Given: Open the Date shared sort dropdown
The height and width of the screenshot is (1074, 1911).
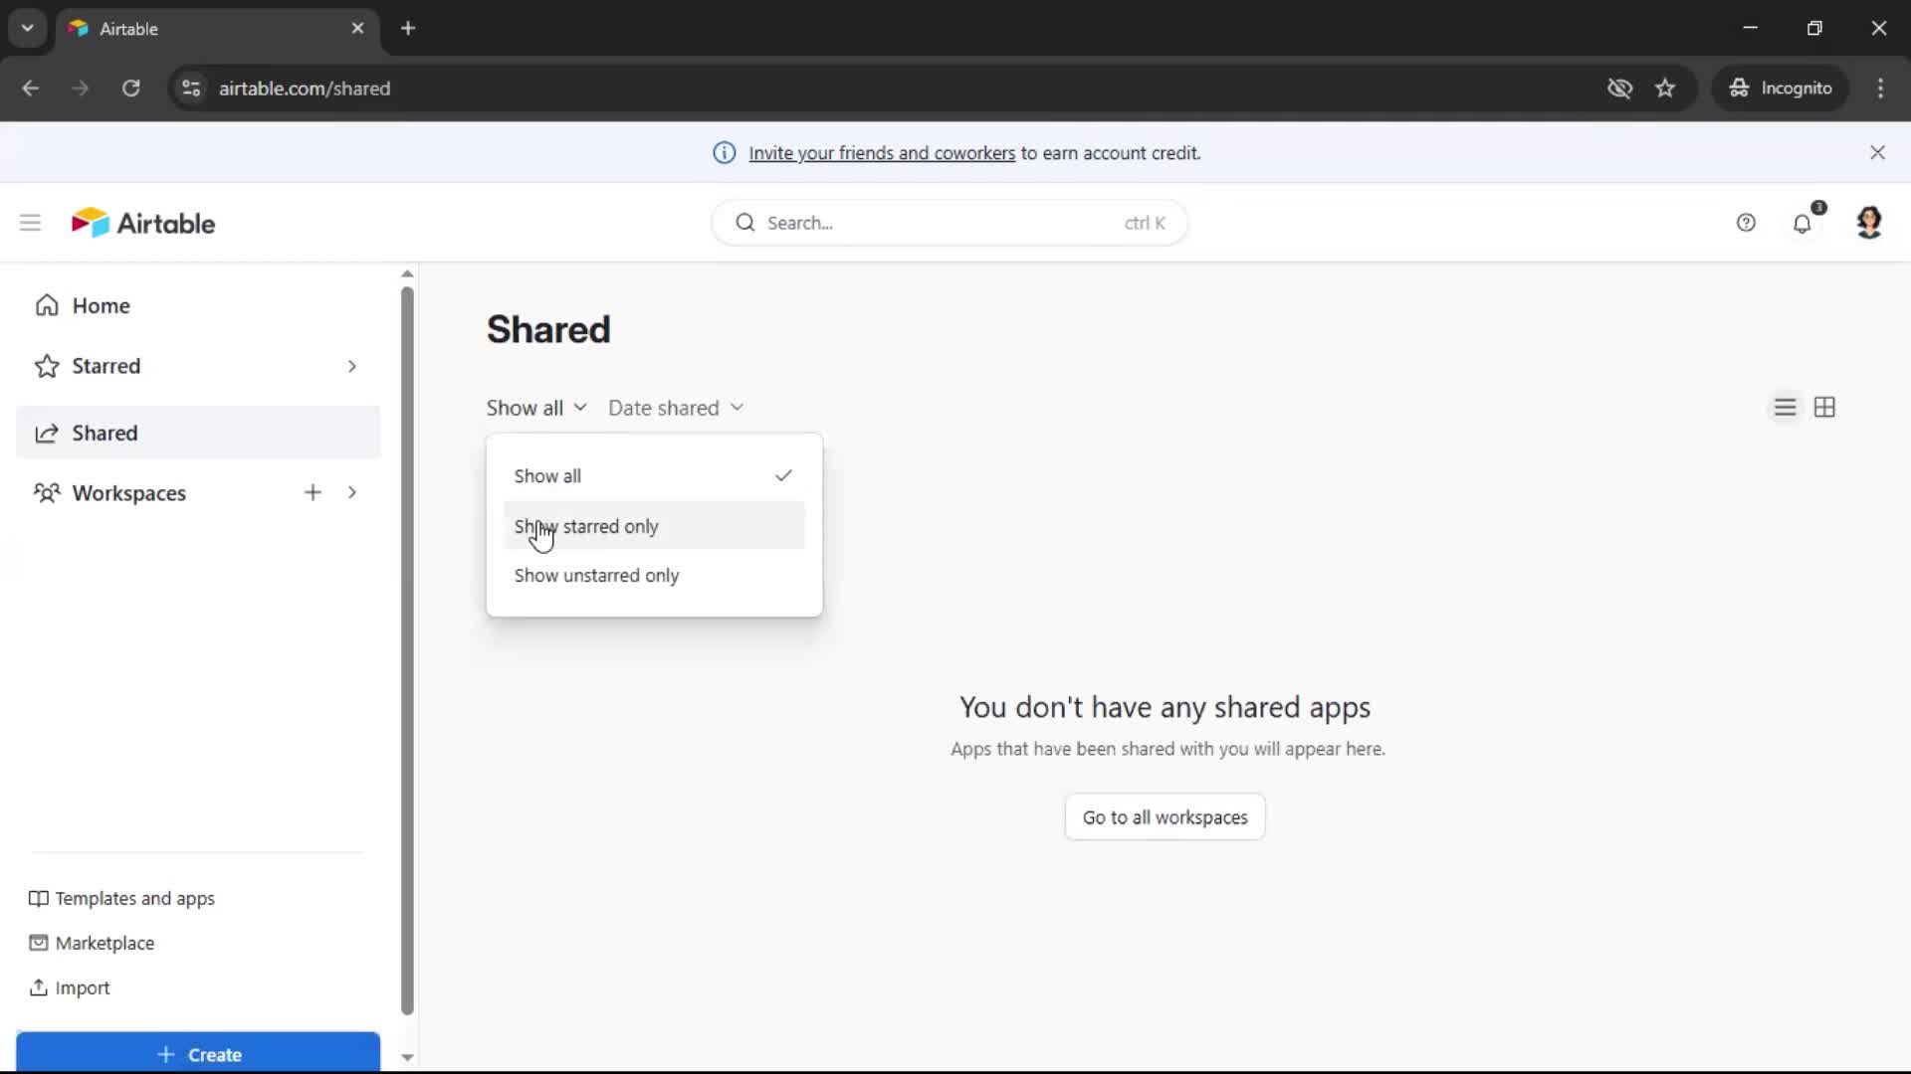Looking at the screenshot, I should (x=676, y=408).
